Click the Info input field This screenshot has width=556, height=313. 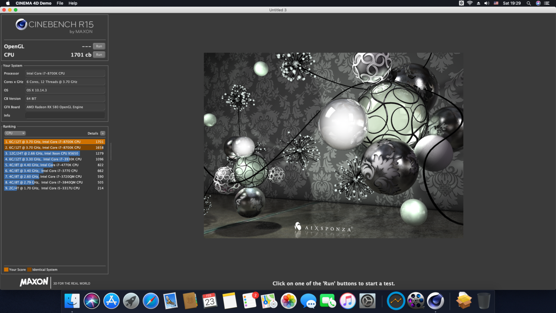coord(65,115)
